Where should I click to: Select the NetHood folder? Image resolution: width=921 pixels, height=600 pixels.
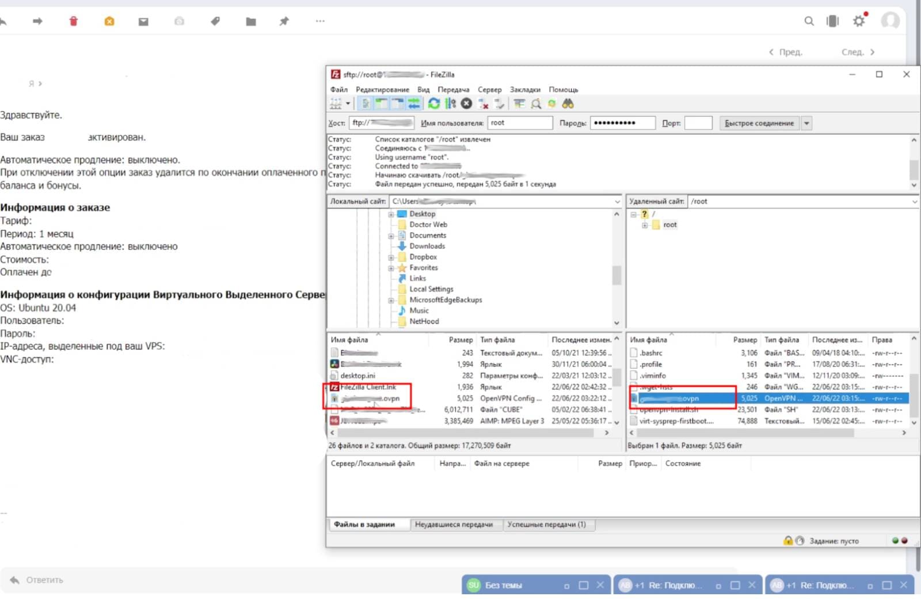click(424, 321)
